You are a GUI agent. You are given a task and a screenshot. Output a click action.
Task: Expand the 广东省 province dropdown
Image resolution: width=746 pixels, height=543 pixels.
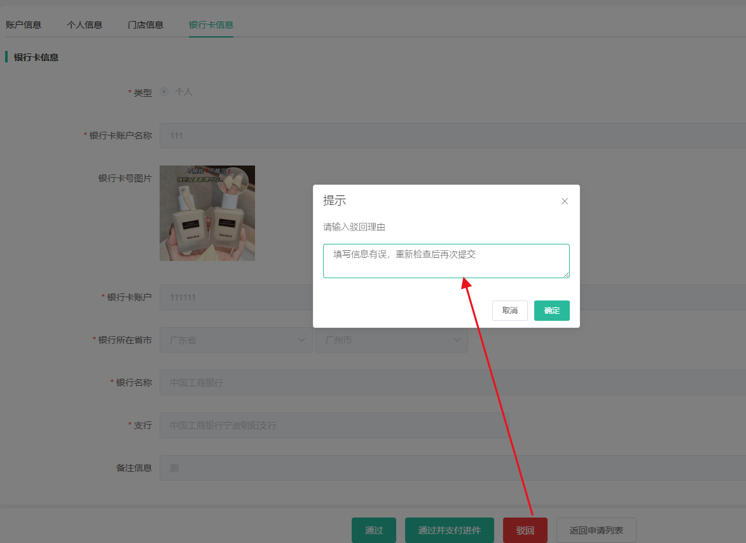[236, 340]
